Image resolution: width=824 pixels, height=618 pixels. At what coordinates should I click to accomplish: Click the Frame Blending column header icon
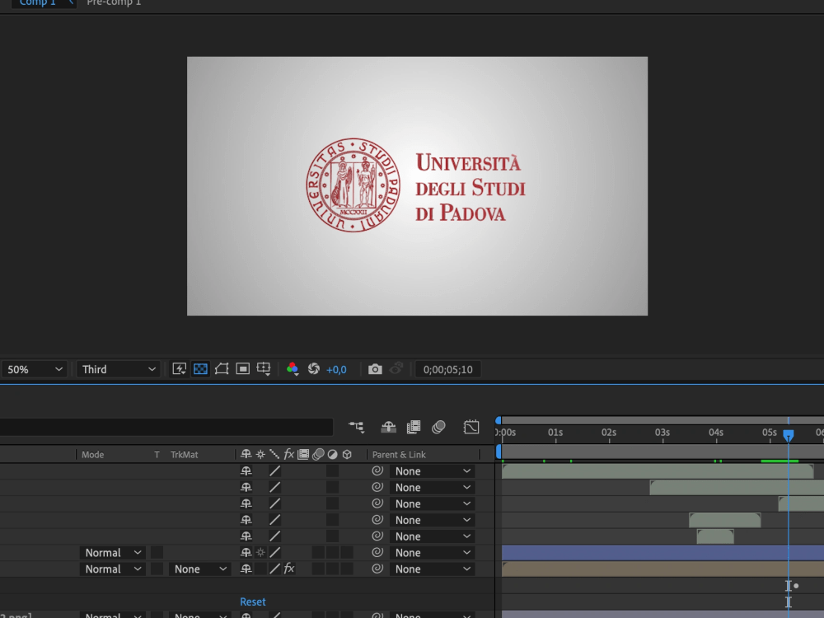click(303, 455)
